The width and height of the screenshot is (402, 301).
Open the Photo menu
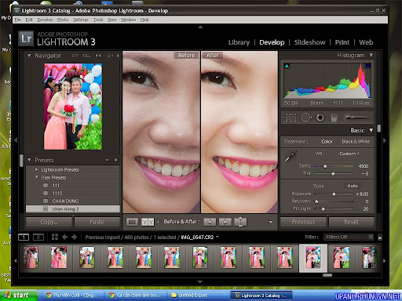(x=63, y=20)
